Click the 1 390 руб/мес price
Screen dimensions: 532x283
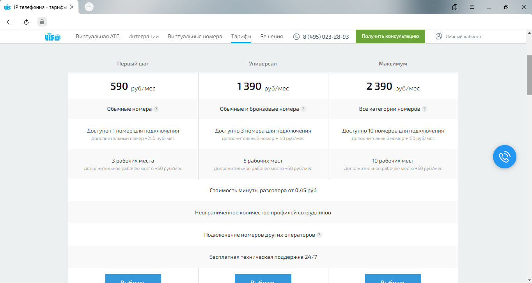263,87
